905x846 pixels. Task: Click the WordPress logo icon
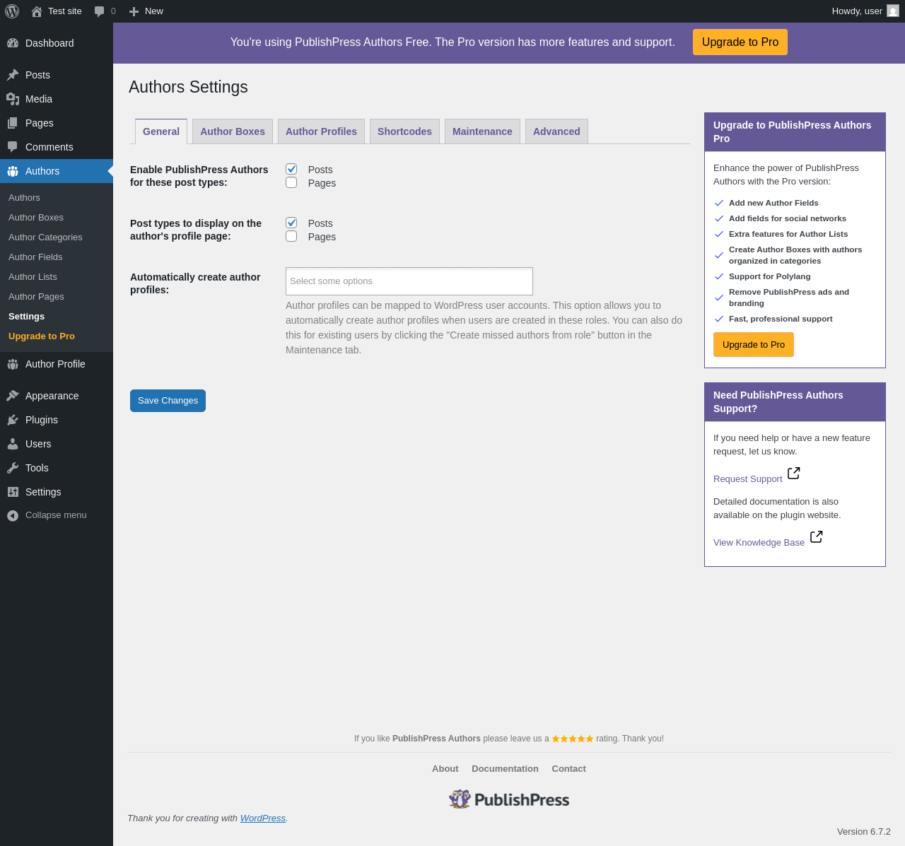pyautogui.click(x=12, y=11)
